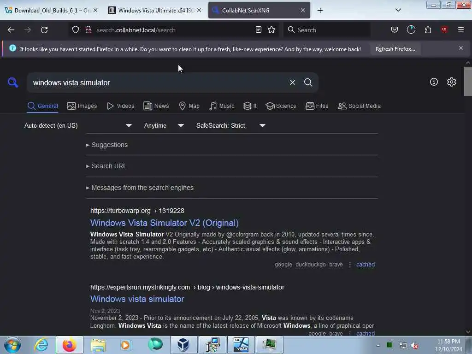Image resolution: width=472 pixels, height=354 pixels.
Task: Open Windows vista simulator mystrikingly result
Action: pyautogui.click(x=137, y=299)
